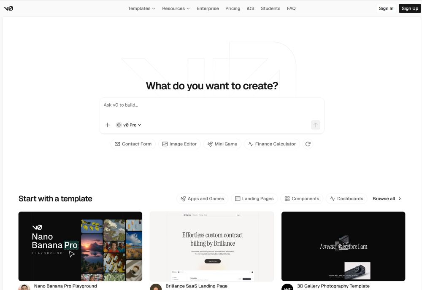Filter templates by Apps and Games

tap(202, 199)
